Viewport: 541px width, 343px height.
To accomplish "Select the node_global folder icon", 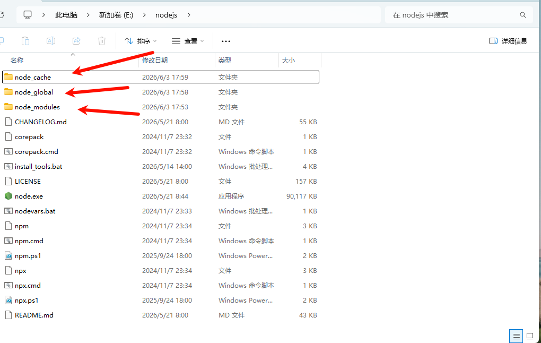I will [x=8, y=91].
